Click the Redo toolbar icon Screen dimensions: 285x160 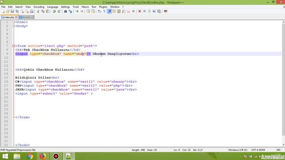[59, 12]
